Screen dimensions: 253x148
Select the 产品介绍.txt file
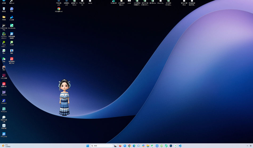pos(82,3)
